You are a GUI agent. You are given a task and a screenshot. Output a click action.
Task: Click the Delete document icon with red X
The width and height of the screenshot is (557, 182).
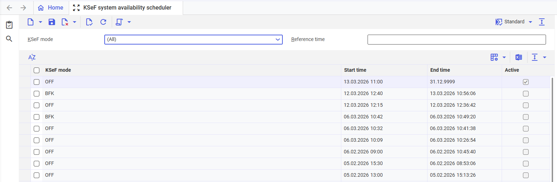click(65, 22)
